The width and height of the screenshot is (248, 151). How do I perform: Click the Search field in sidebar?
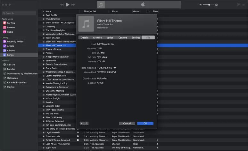coord(19,13)
